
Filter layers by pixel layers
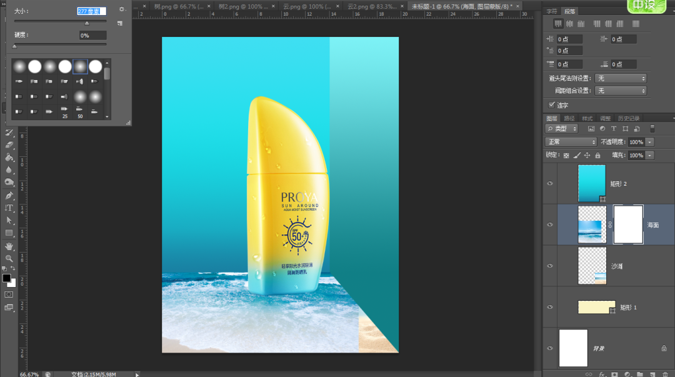(591, 129)
